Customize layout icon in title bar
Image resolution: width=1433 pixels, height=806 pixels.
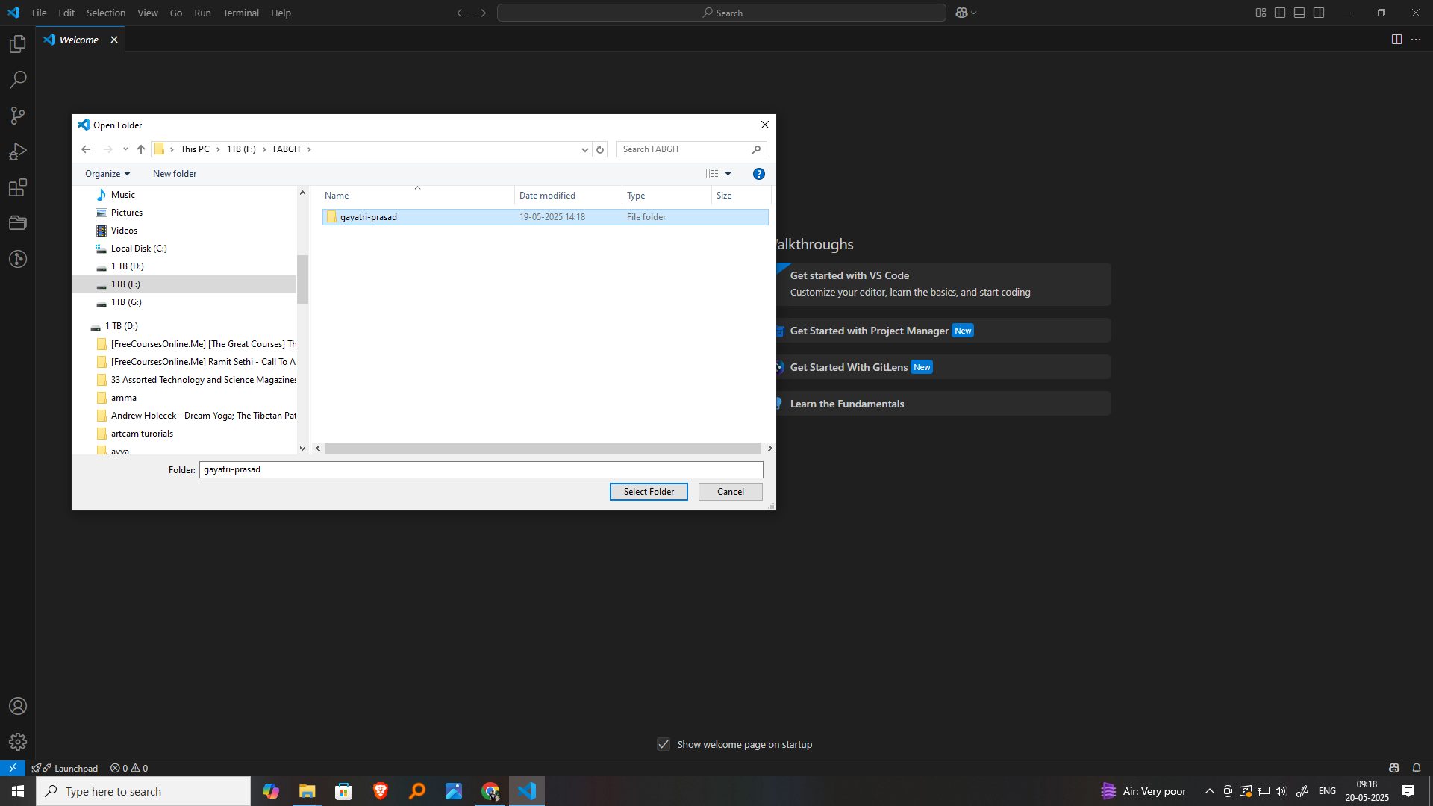click(x=1261, y=13)
